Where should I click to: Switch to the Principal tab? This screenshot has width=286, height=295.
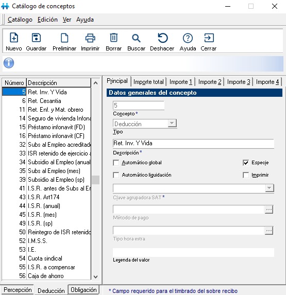[x=117, y=81]
